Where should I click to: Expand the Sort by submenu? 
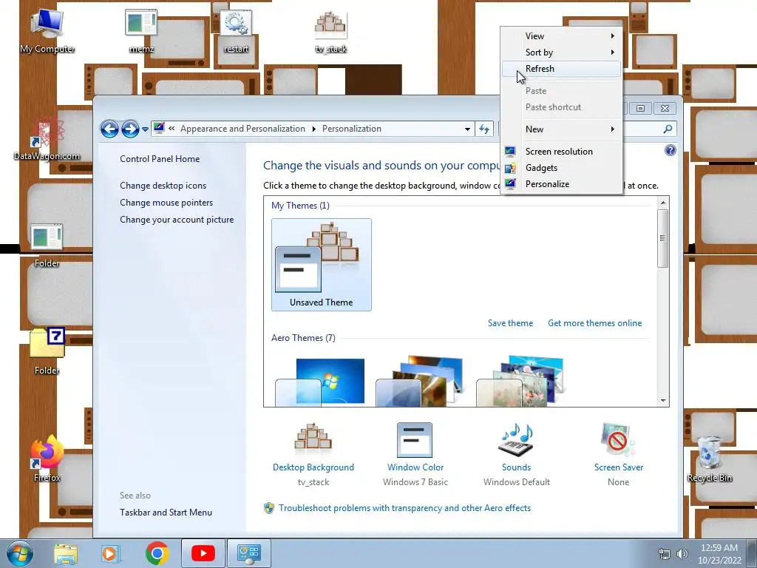[562, 53]
